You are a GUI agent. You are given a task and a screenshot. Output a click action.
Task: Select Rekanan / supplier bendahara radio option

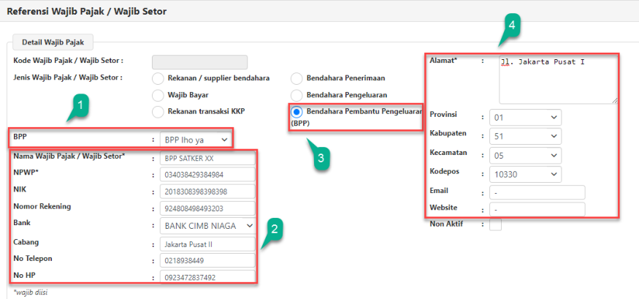157,78
